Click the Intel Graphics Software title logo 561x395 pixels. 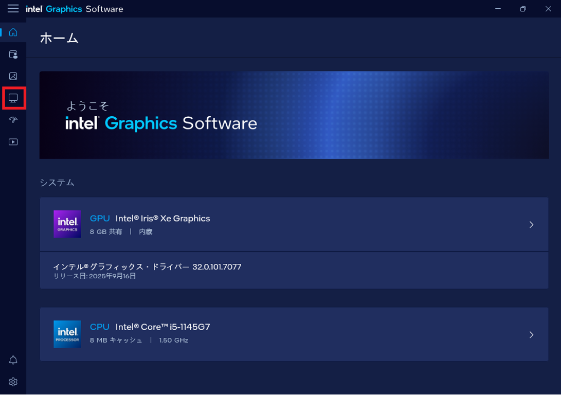75,9
